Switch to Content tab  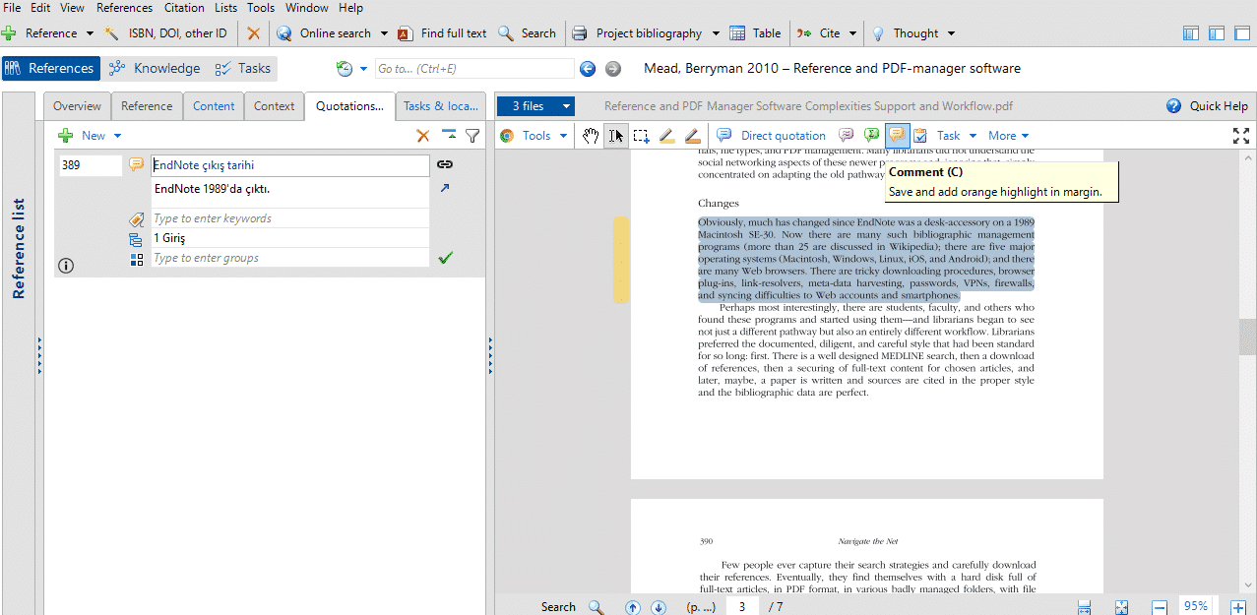tap(214, 106)
